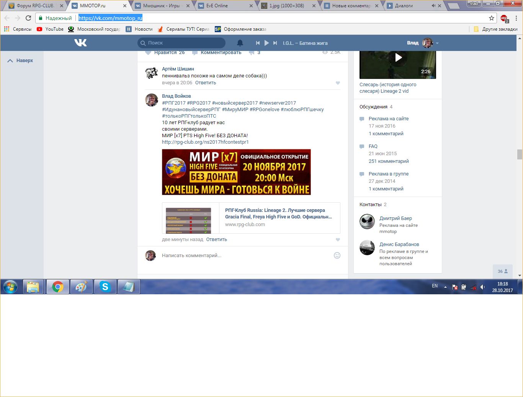
Task: Go to the VK home logo
Action: [80, 43]
